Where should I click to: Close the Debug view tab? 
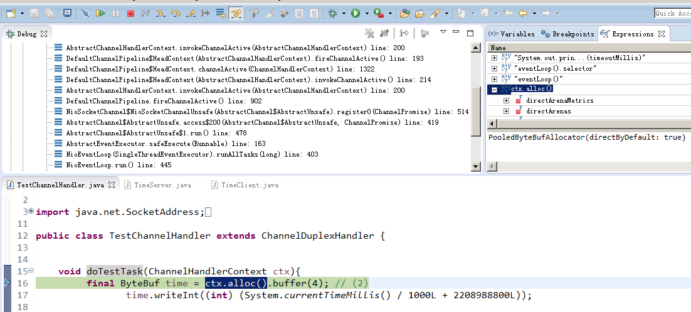pos(44,33)
